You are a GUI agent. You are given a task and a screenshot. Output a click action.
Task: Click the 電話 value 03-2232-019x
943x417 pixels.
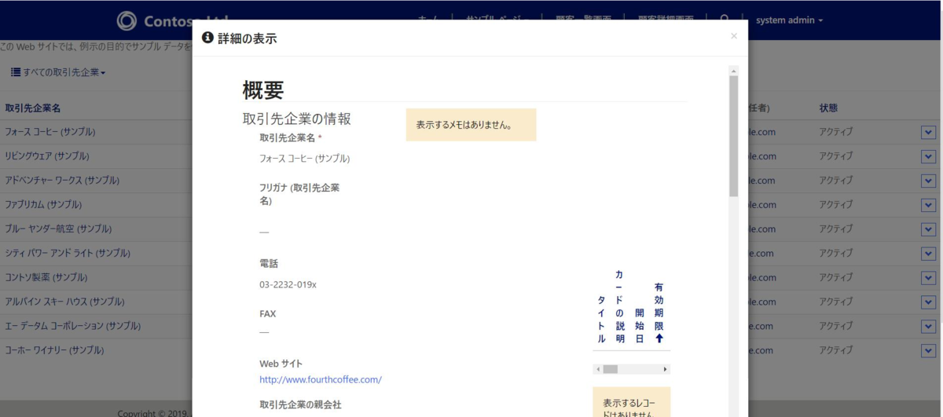(288, 284)
